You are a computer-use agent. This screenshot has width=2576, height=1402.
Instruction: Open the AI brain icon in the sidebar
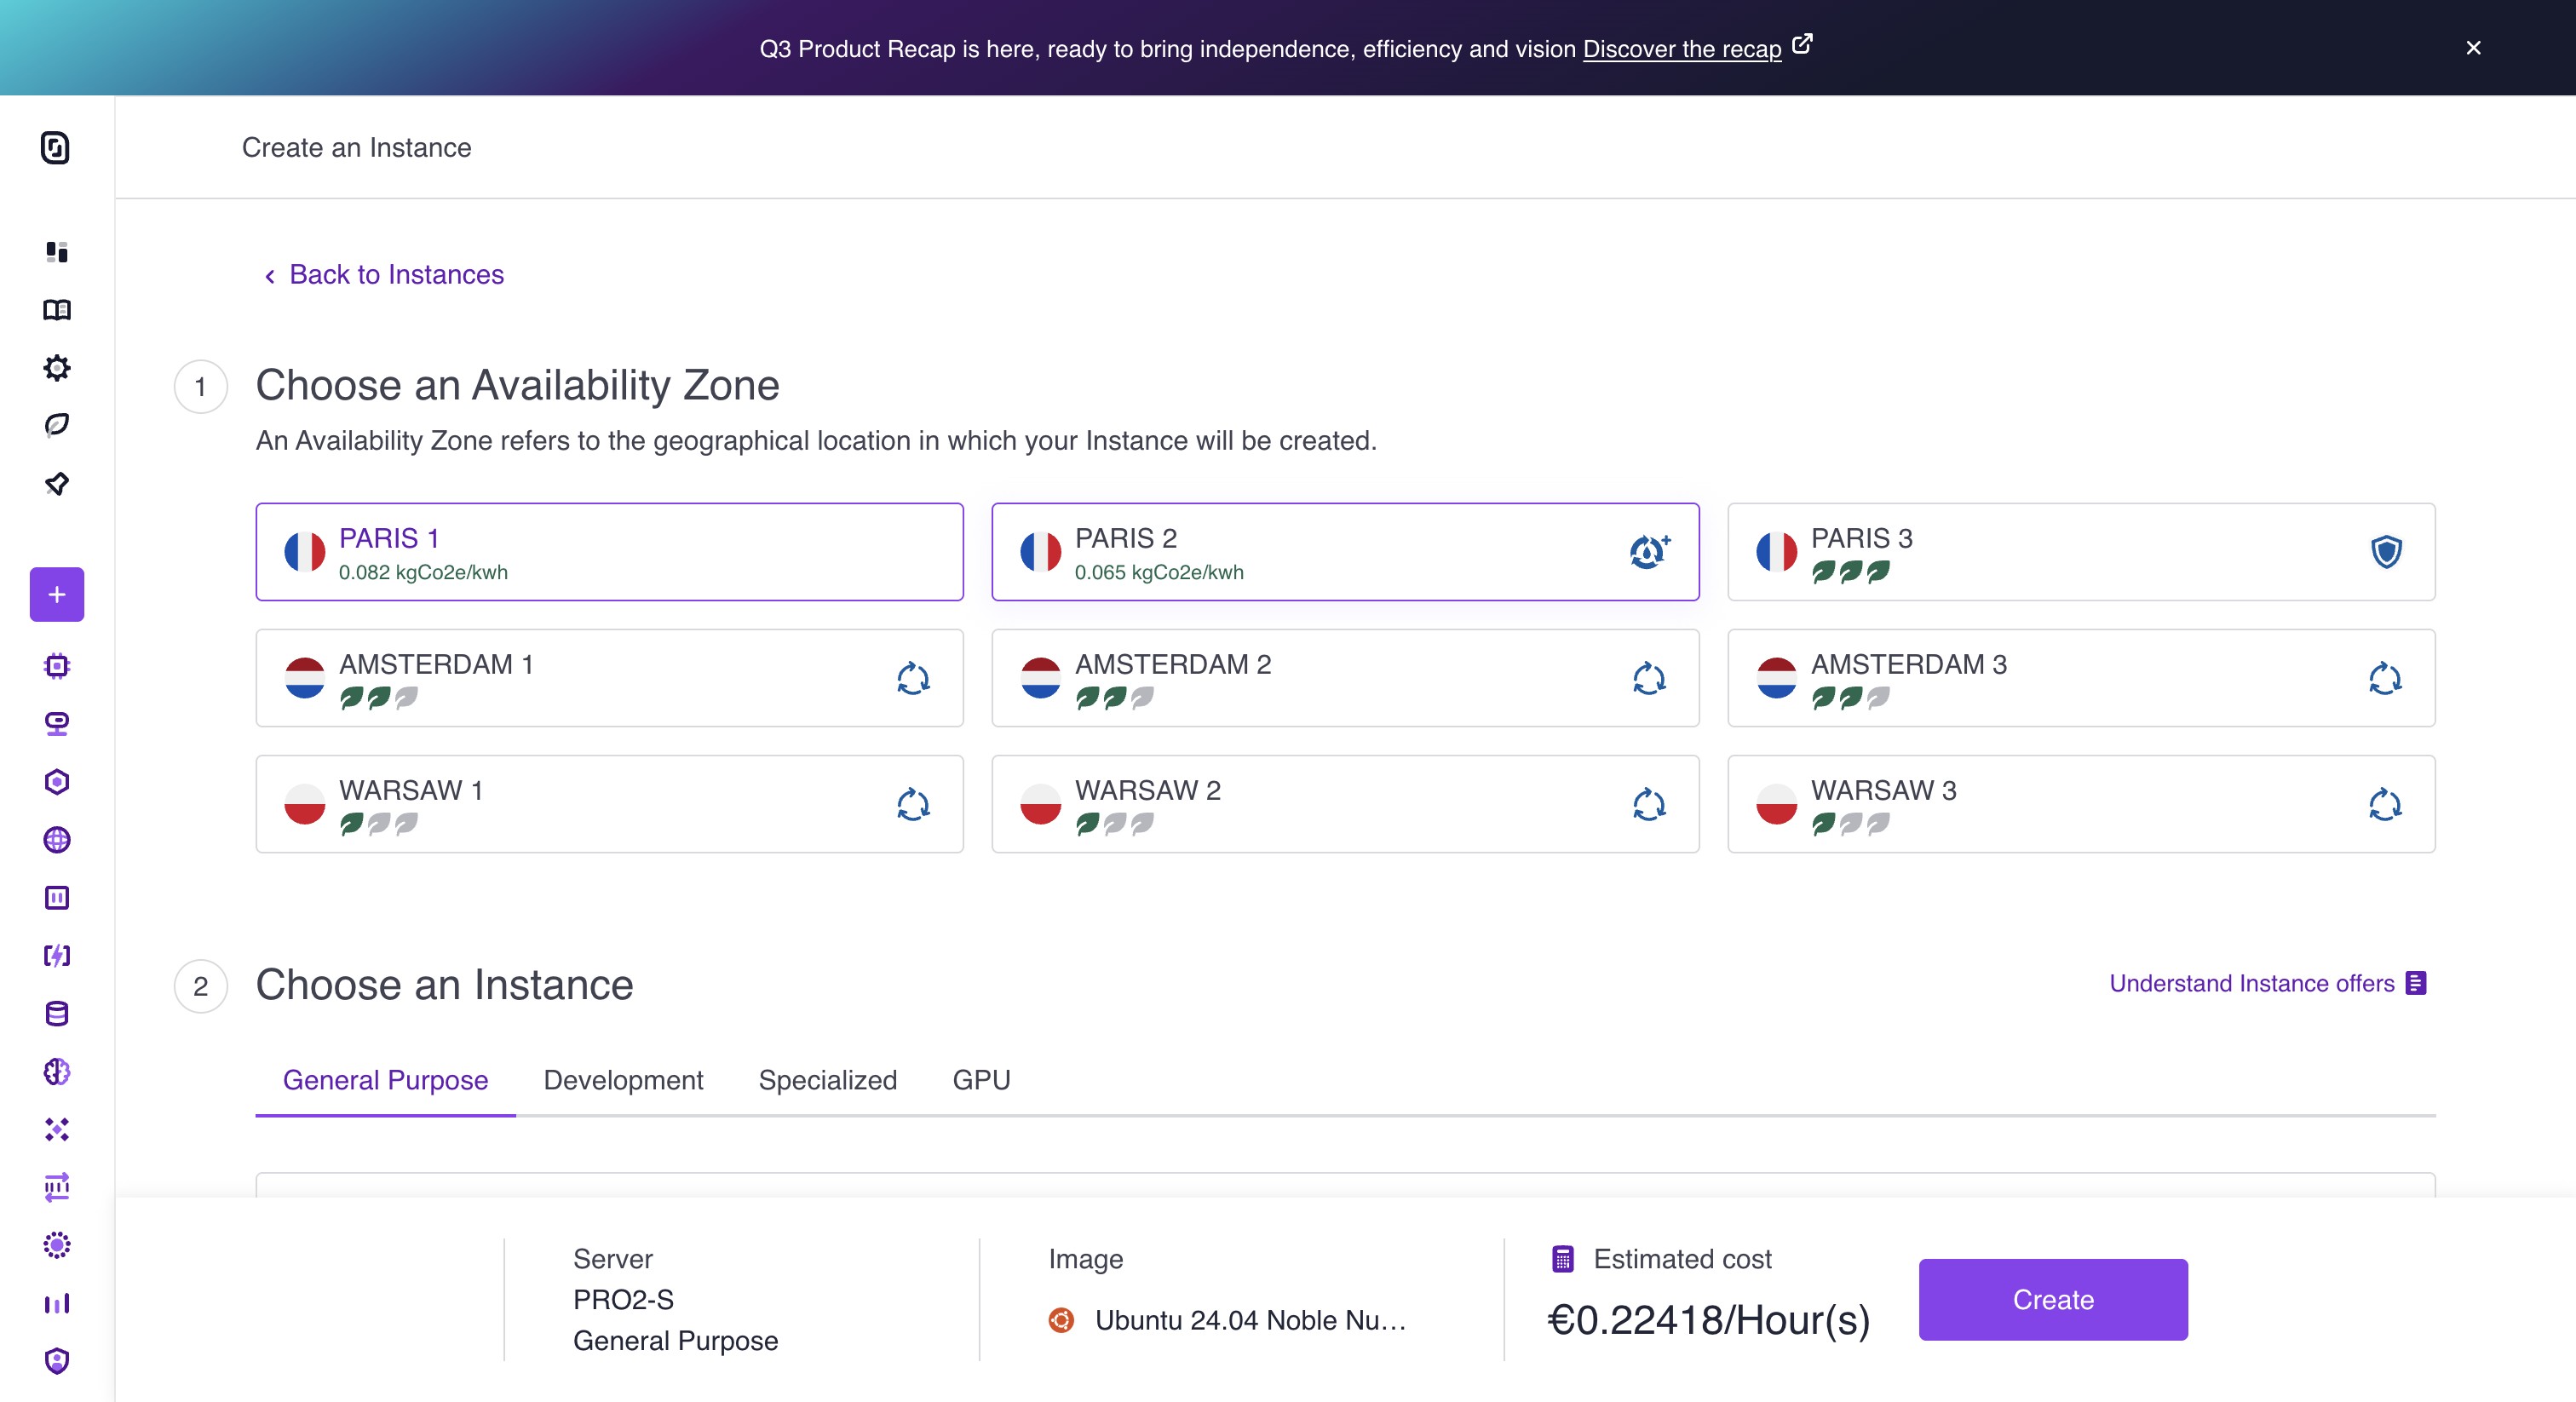[x=57, y=1072]
